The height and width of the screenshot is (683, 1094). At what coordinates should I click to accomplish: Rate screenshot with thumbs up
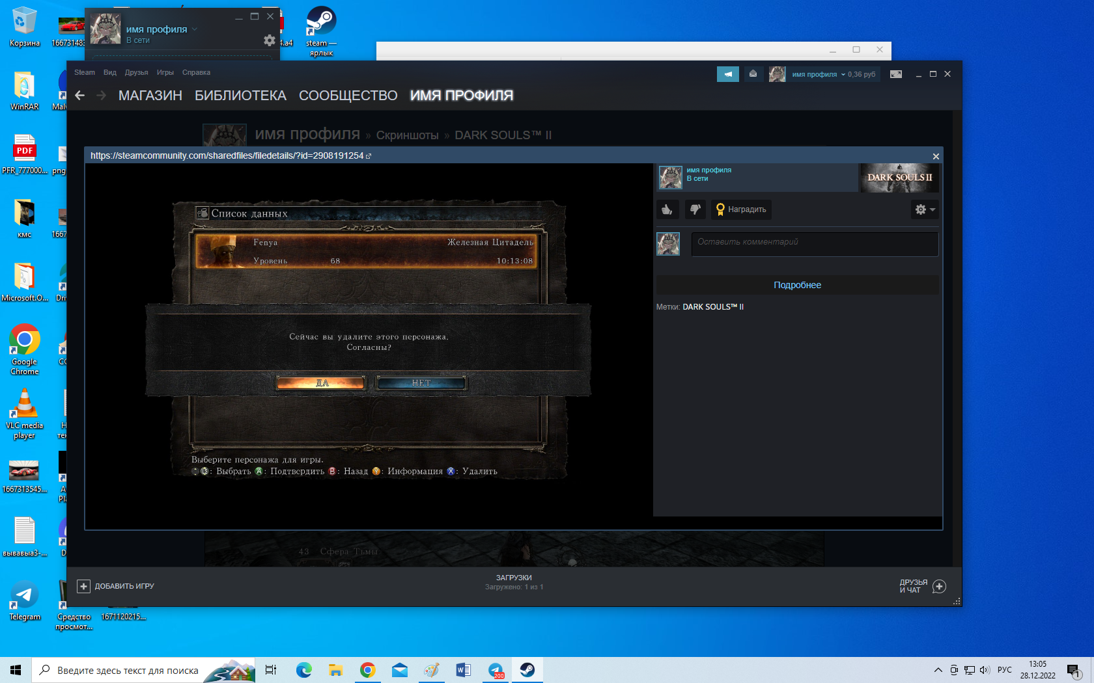(x=667, y=209)
